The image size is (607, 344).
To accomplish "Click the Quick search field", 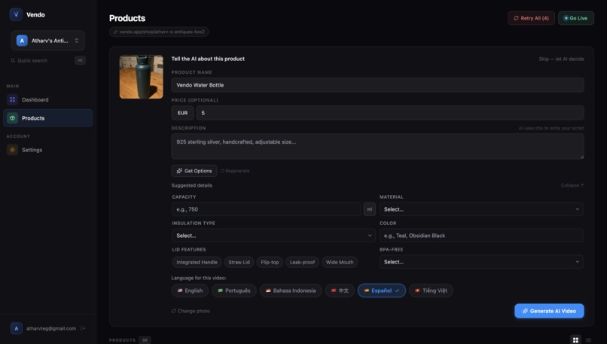I will [x=47, y=60].
